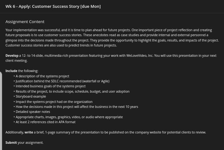Click the 'Intended business goals' bullet item
The height and width of the screenshot is (150, 224).
51,86
